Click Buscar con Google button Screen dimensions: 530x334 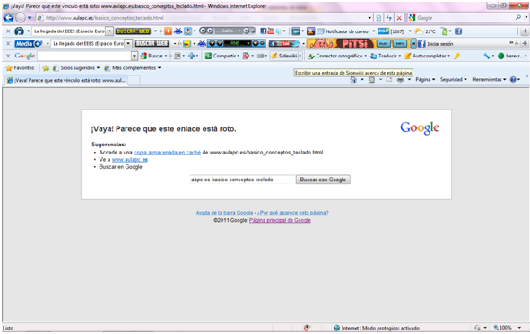pyautogui.click(x=323, y=180)
